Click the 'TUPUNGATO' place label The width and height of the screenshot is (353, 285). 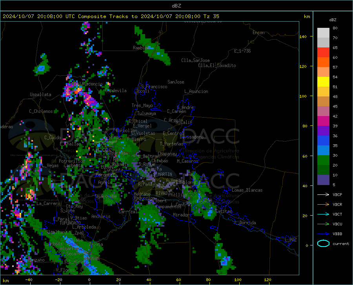(70, 223)
